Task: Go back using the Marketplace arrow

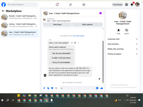Action: 3,11
